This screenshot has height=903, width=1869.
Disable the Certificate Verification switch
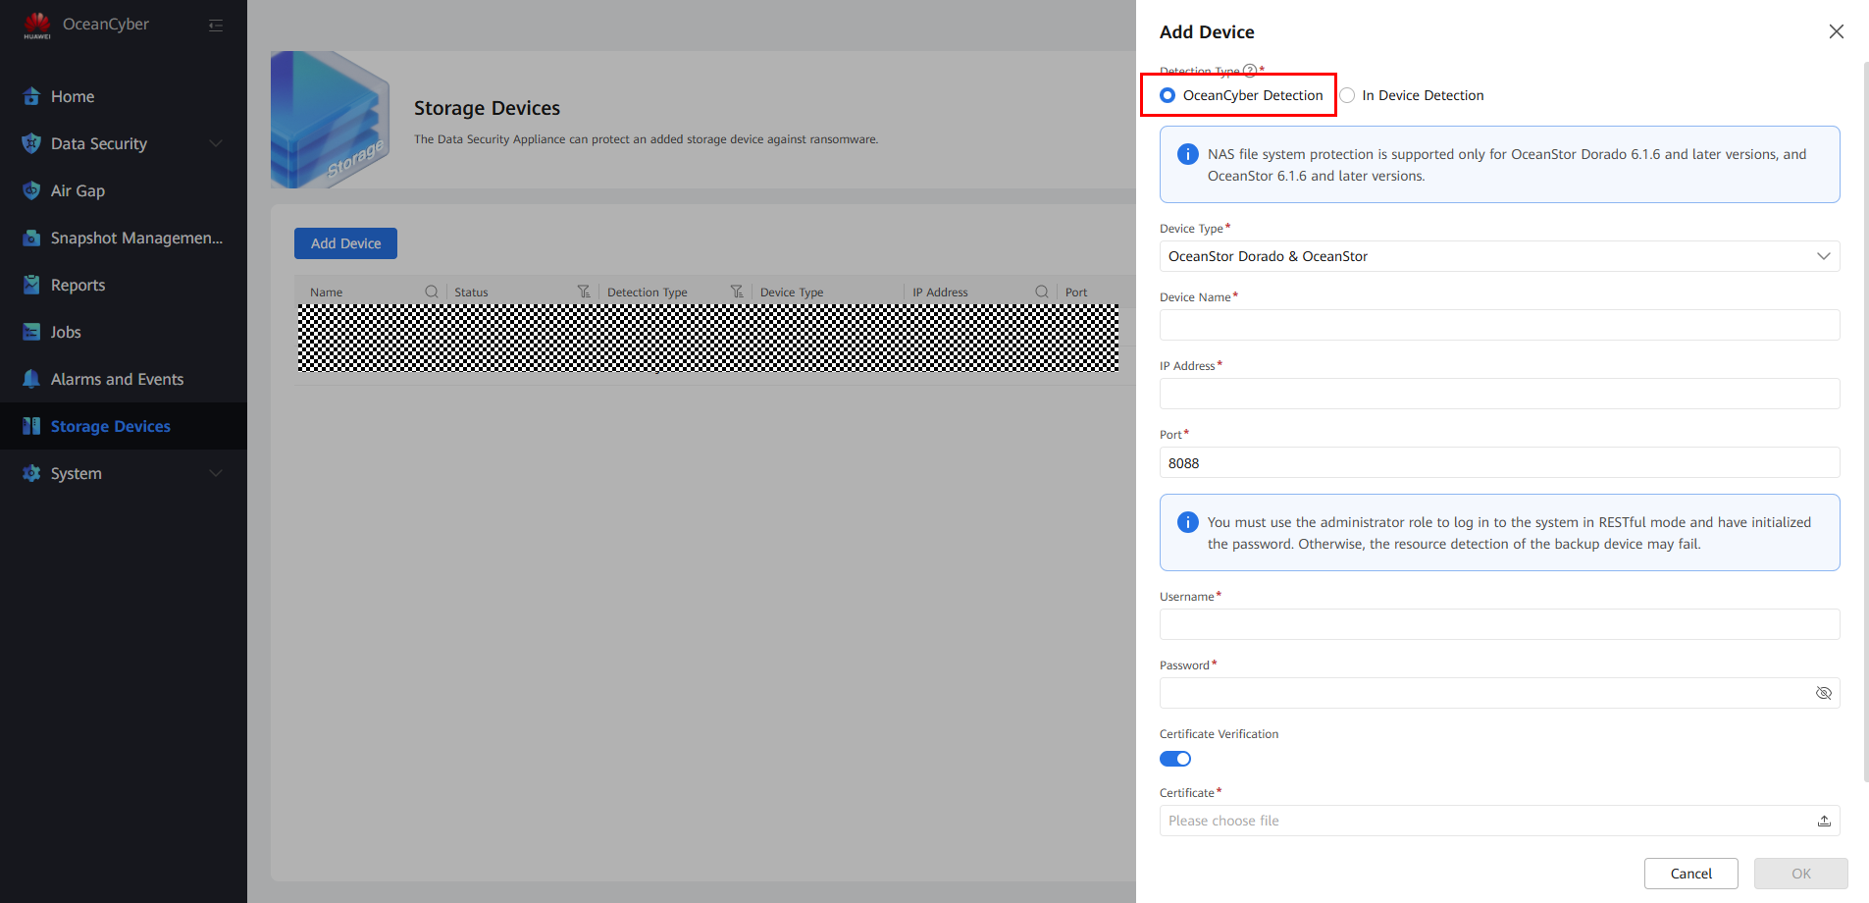[x=1174, y=759]
